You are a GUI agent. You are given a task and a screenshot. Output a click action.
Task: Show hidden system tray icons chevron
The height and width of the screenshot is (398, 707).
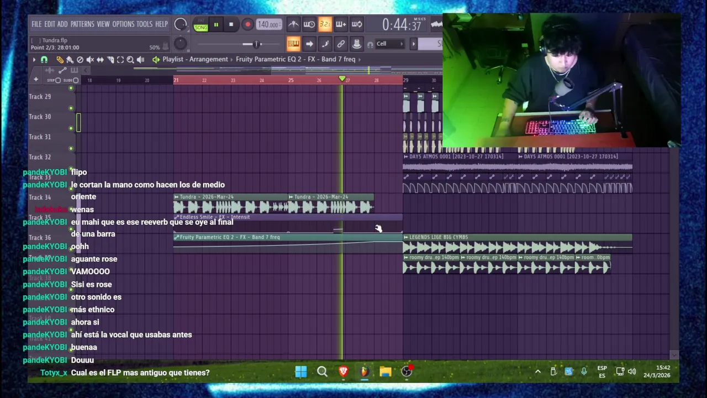coord(537,372)
